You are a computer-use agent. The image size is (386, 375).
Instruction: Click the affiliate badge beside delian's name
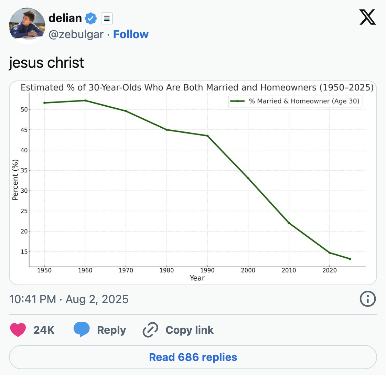[x=107, y=19]
